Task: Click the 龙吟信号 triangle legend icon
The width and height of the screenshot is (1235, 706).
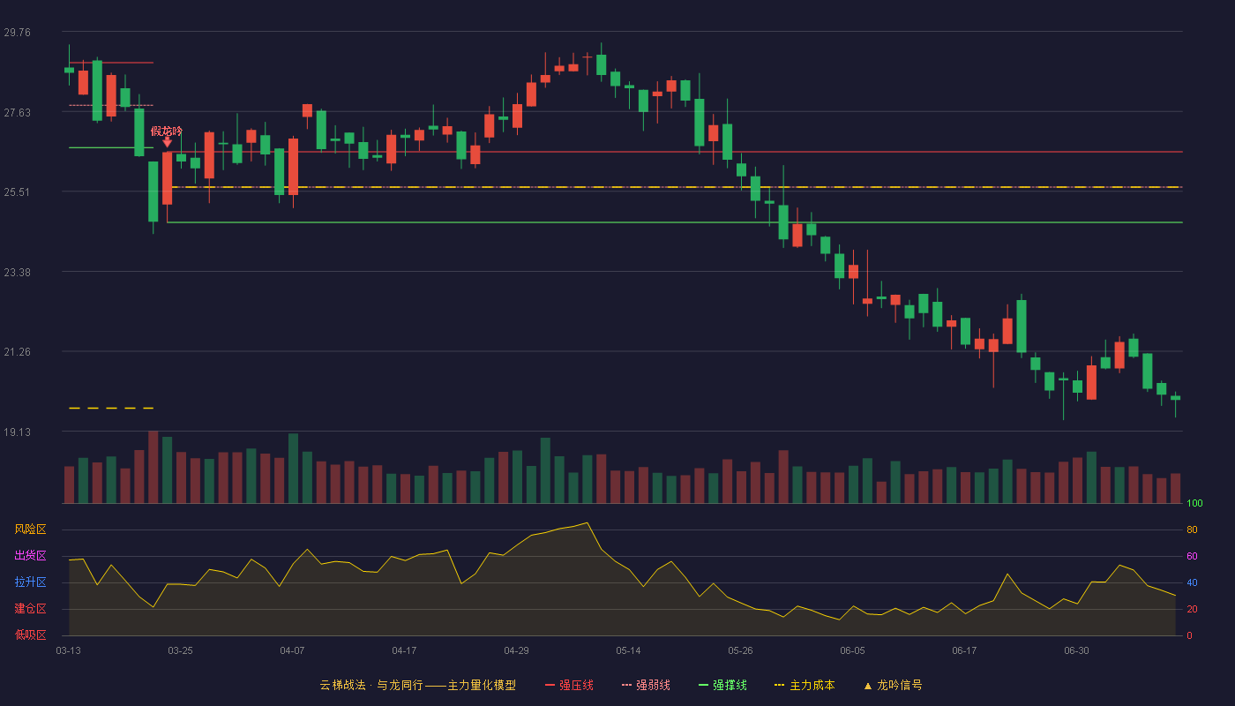Action: point(868,686)
